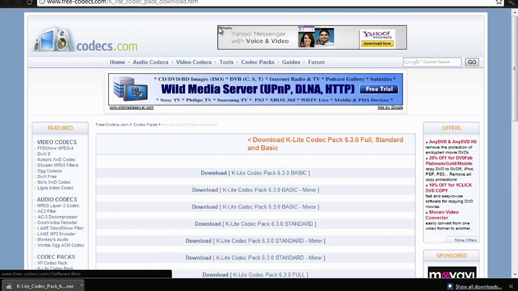The height and width of the screenshot is (291, 518).
Task: Open AUDIO CODECS sidebar heading
Action: (57, 199)
